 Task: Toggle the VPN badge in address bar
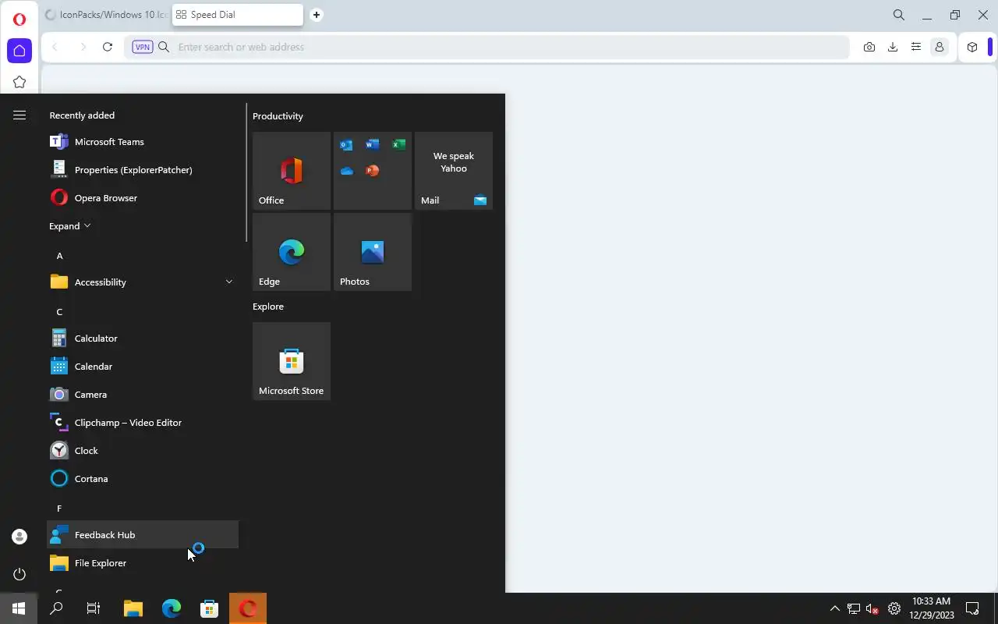click(143, 47)
